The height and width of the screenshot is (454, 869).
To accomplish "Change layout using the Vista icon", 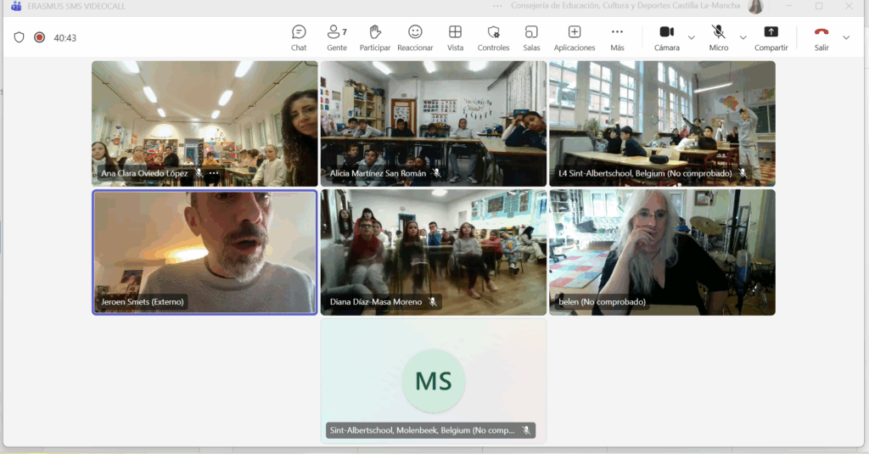I will 455,37.
